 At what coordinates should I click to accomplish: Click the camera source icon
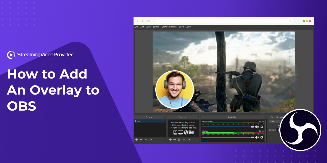[191, 132]
